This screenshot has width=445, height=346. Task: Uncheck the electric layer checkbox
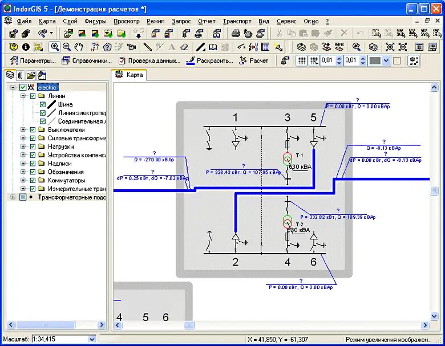pyautogui.click(x=23, y=87)
